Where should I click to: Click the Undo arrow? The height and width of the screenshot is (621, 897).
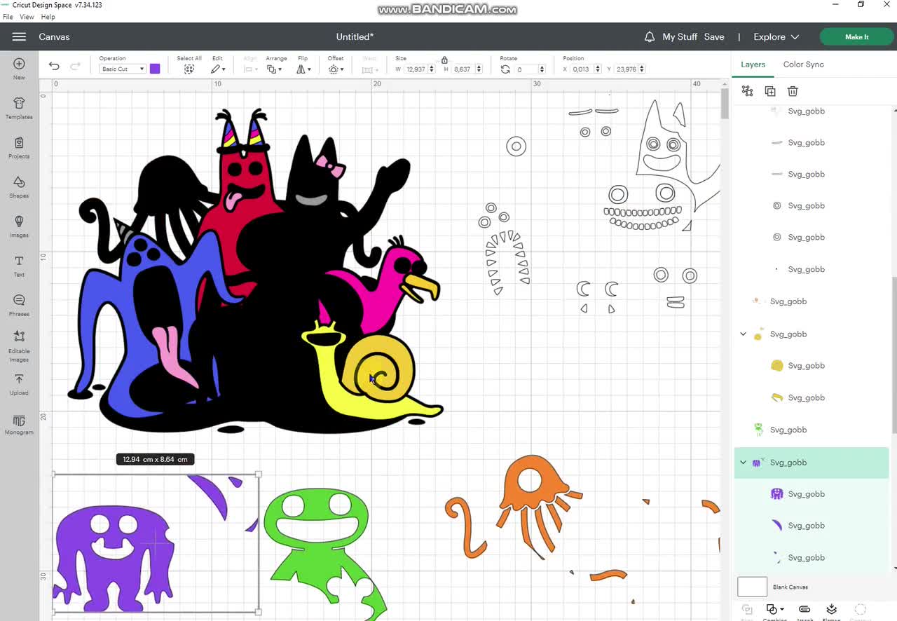click(54, 66)
